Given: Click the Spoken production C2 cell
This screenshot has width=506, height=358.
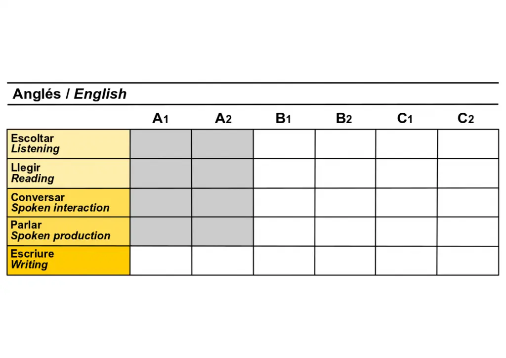Looking at the screenshot, I should [x=467, y=231].
